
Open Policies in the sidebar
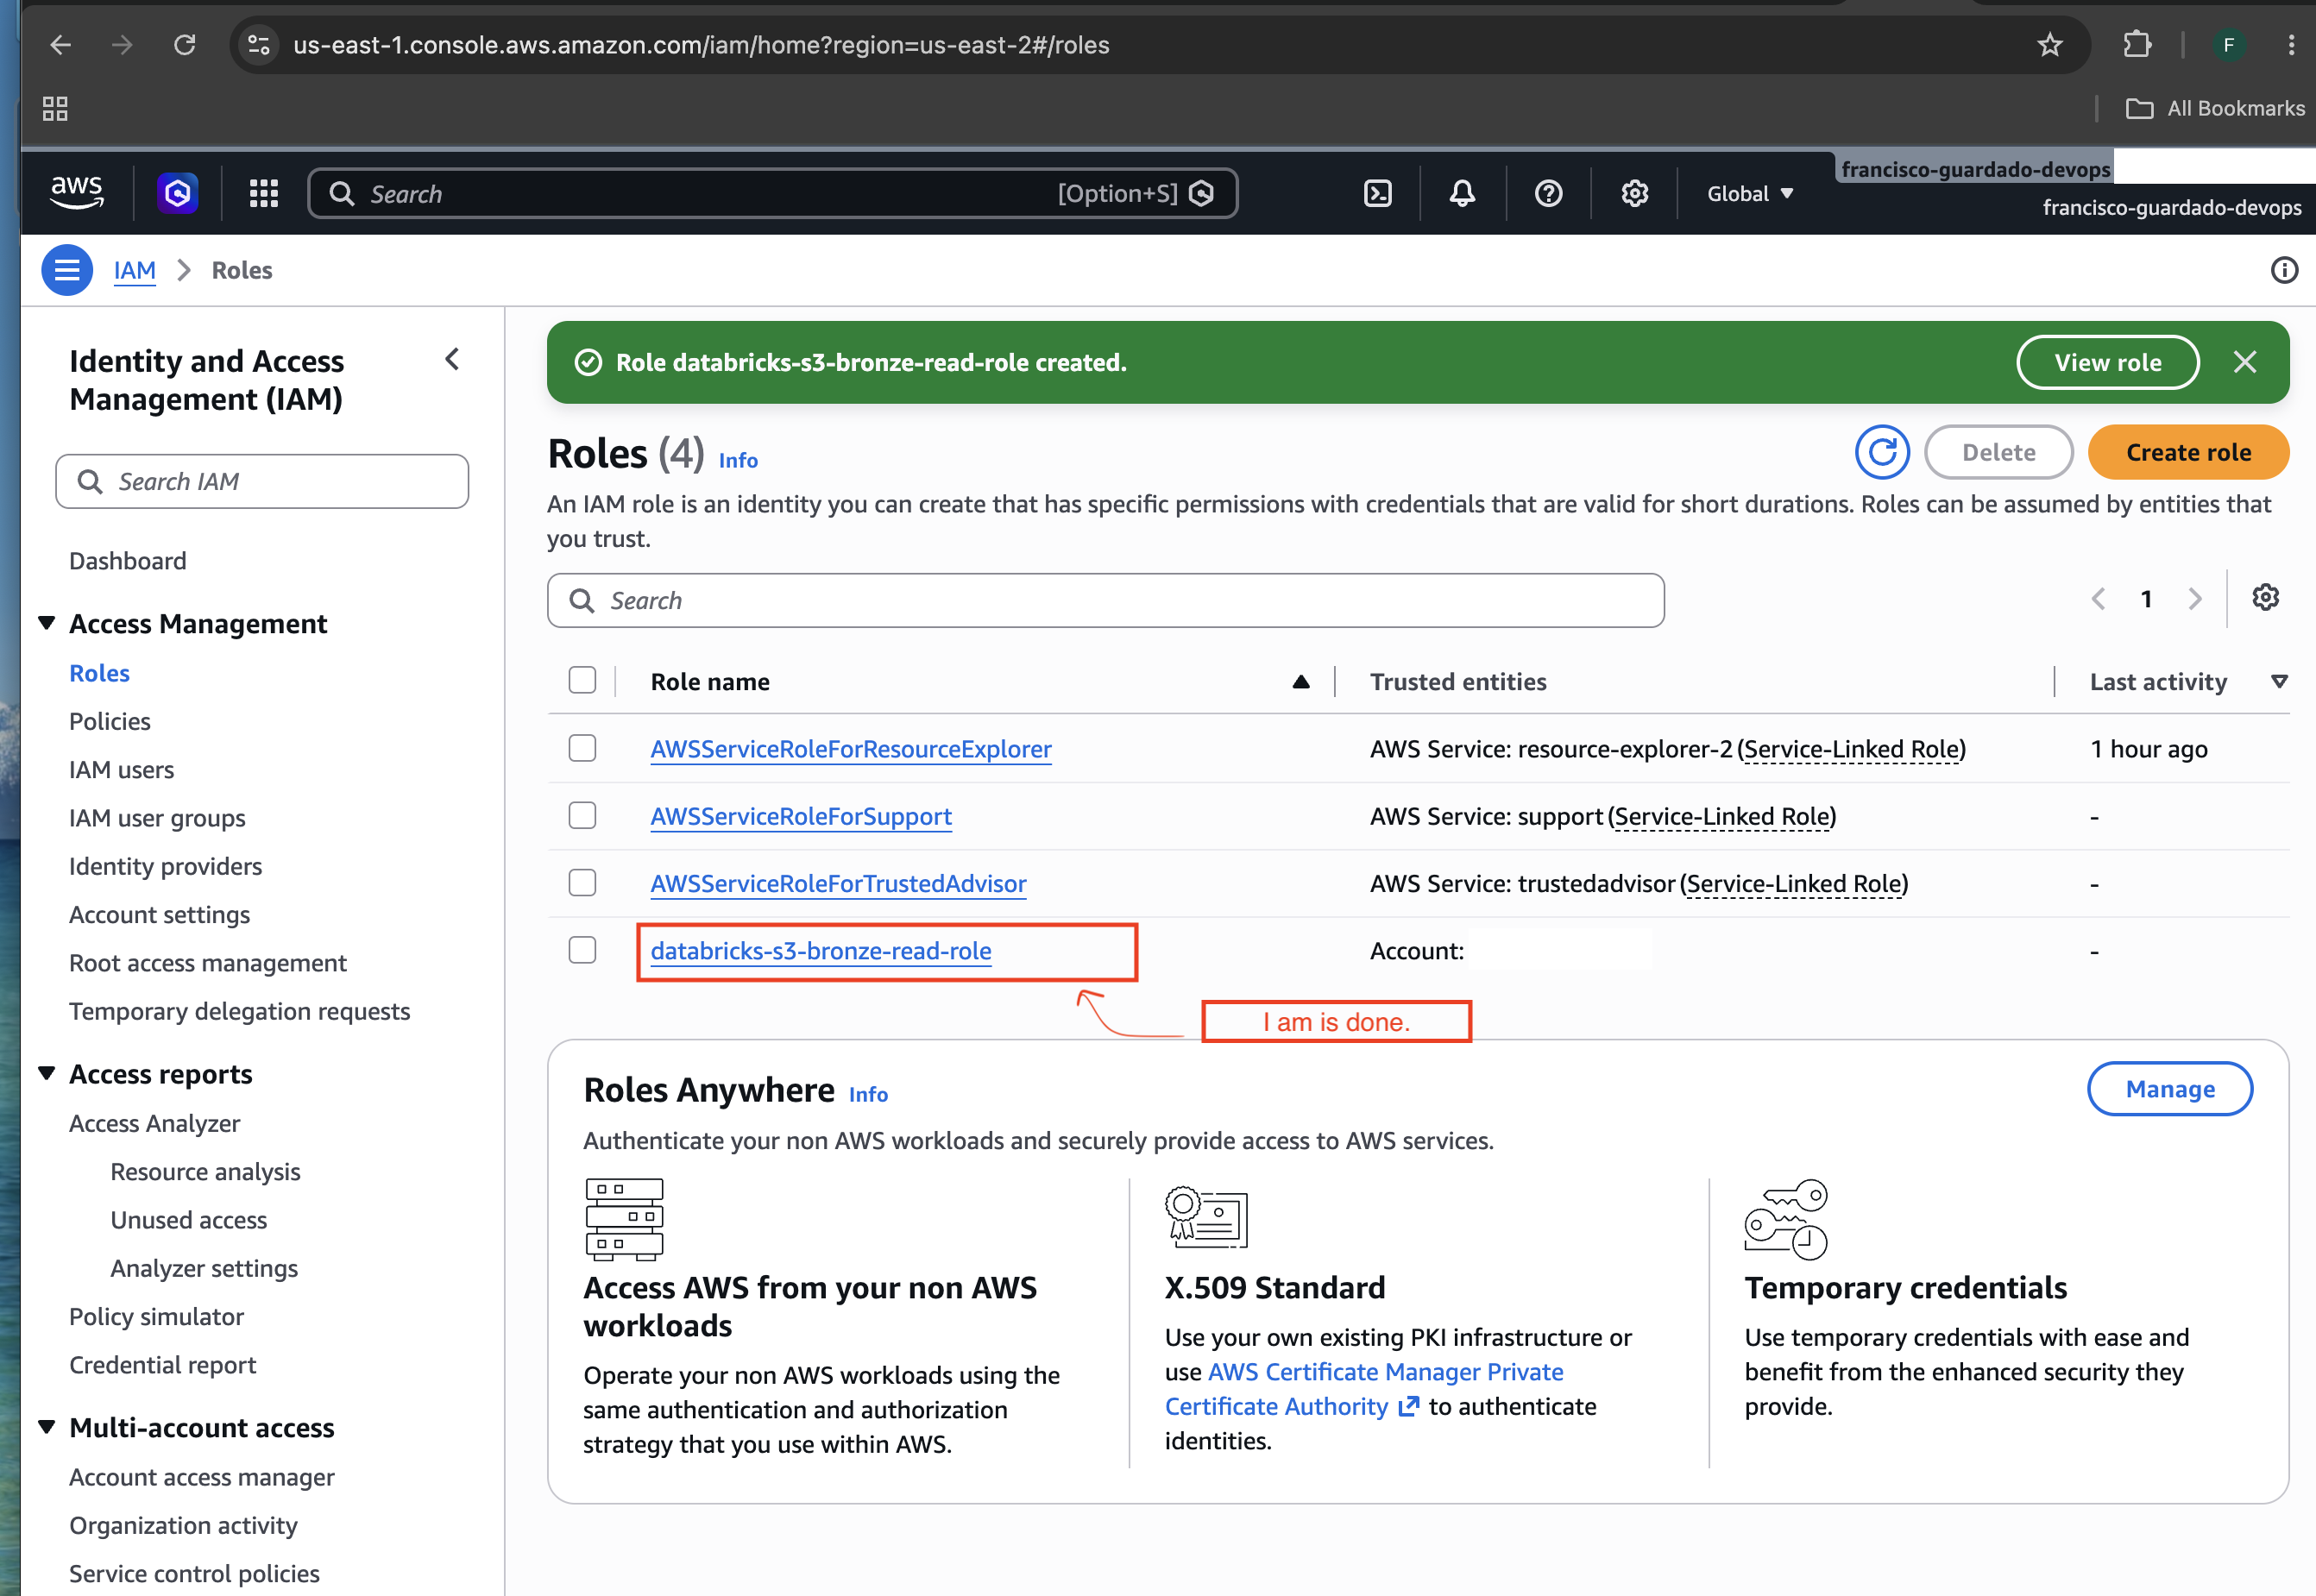(110, 721)
